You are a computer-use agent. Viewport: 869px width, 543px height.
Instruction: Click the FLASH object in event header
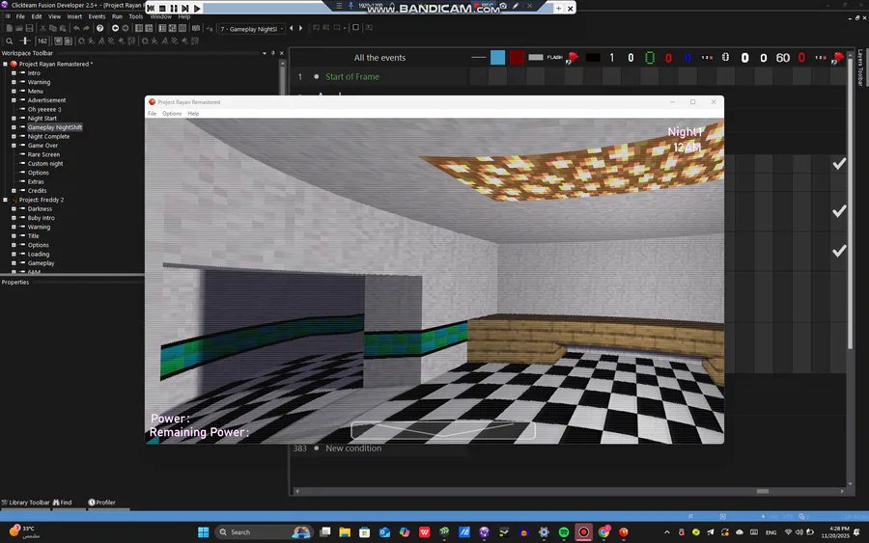(x=555, y=58)
